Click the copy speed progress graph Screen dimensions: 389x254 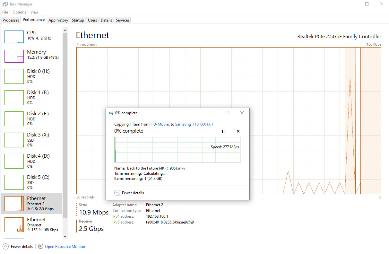(177, 150)
